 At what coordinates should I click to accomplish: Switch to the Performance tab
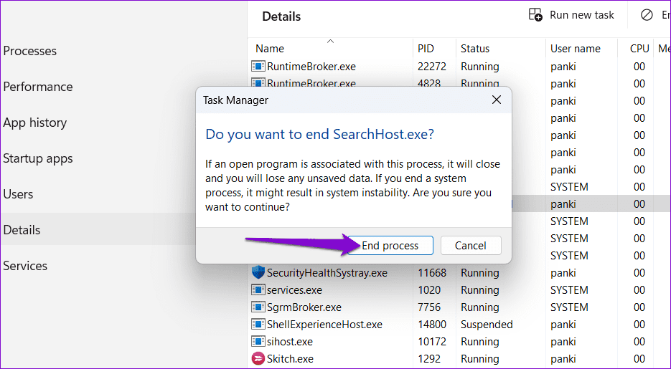tap(38, 87)
